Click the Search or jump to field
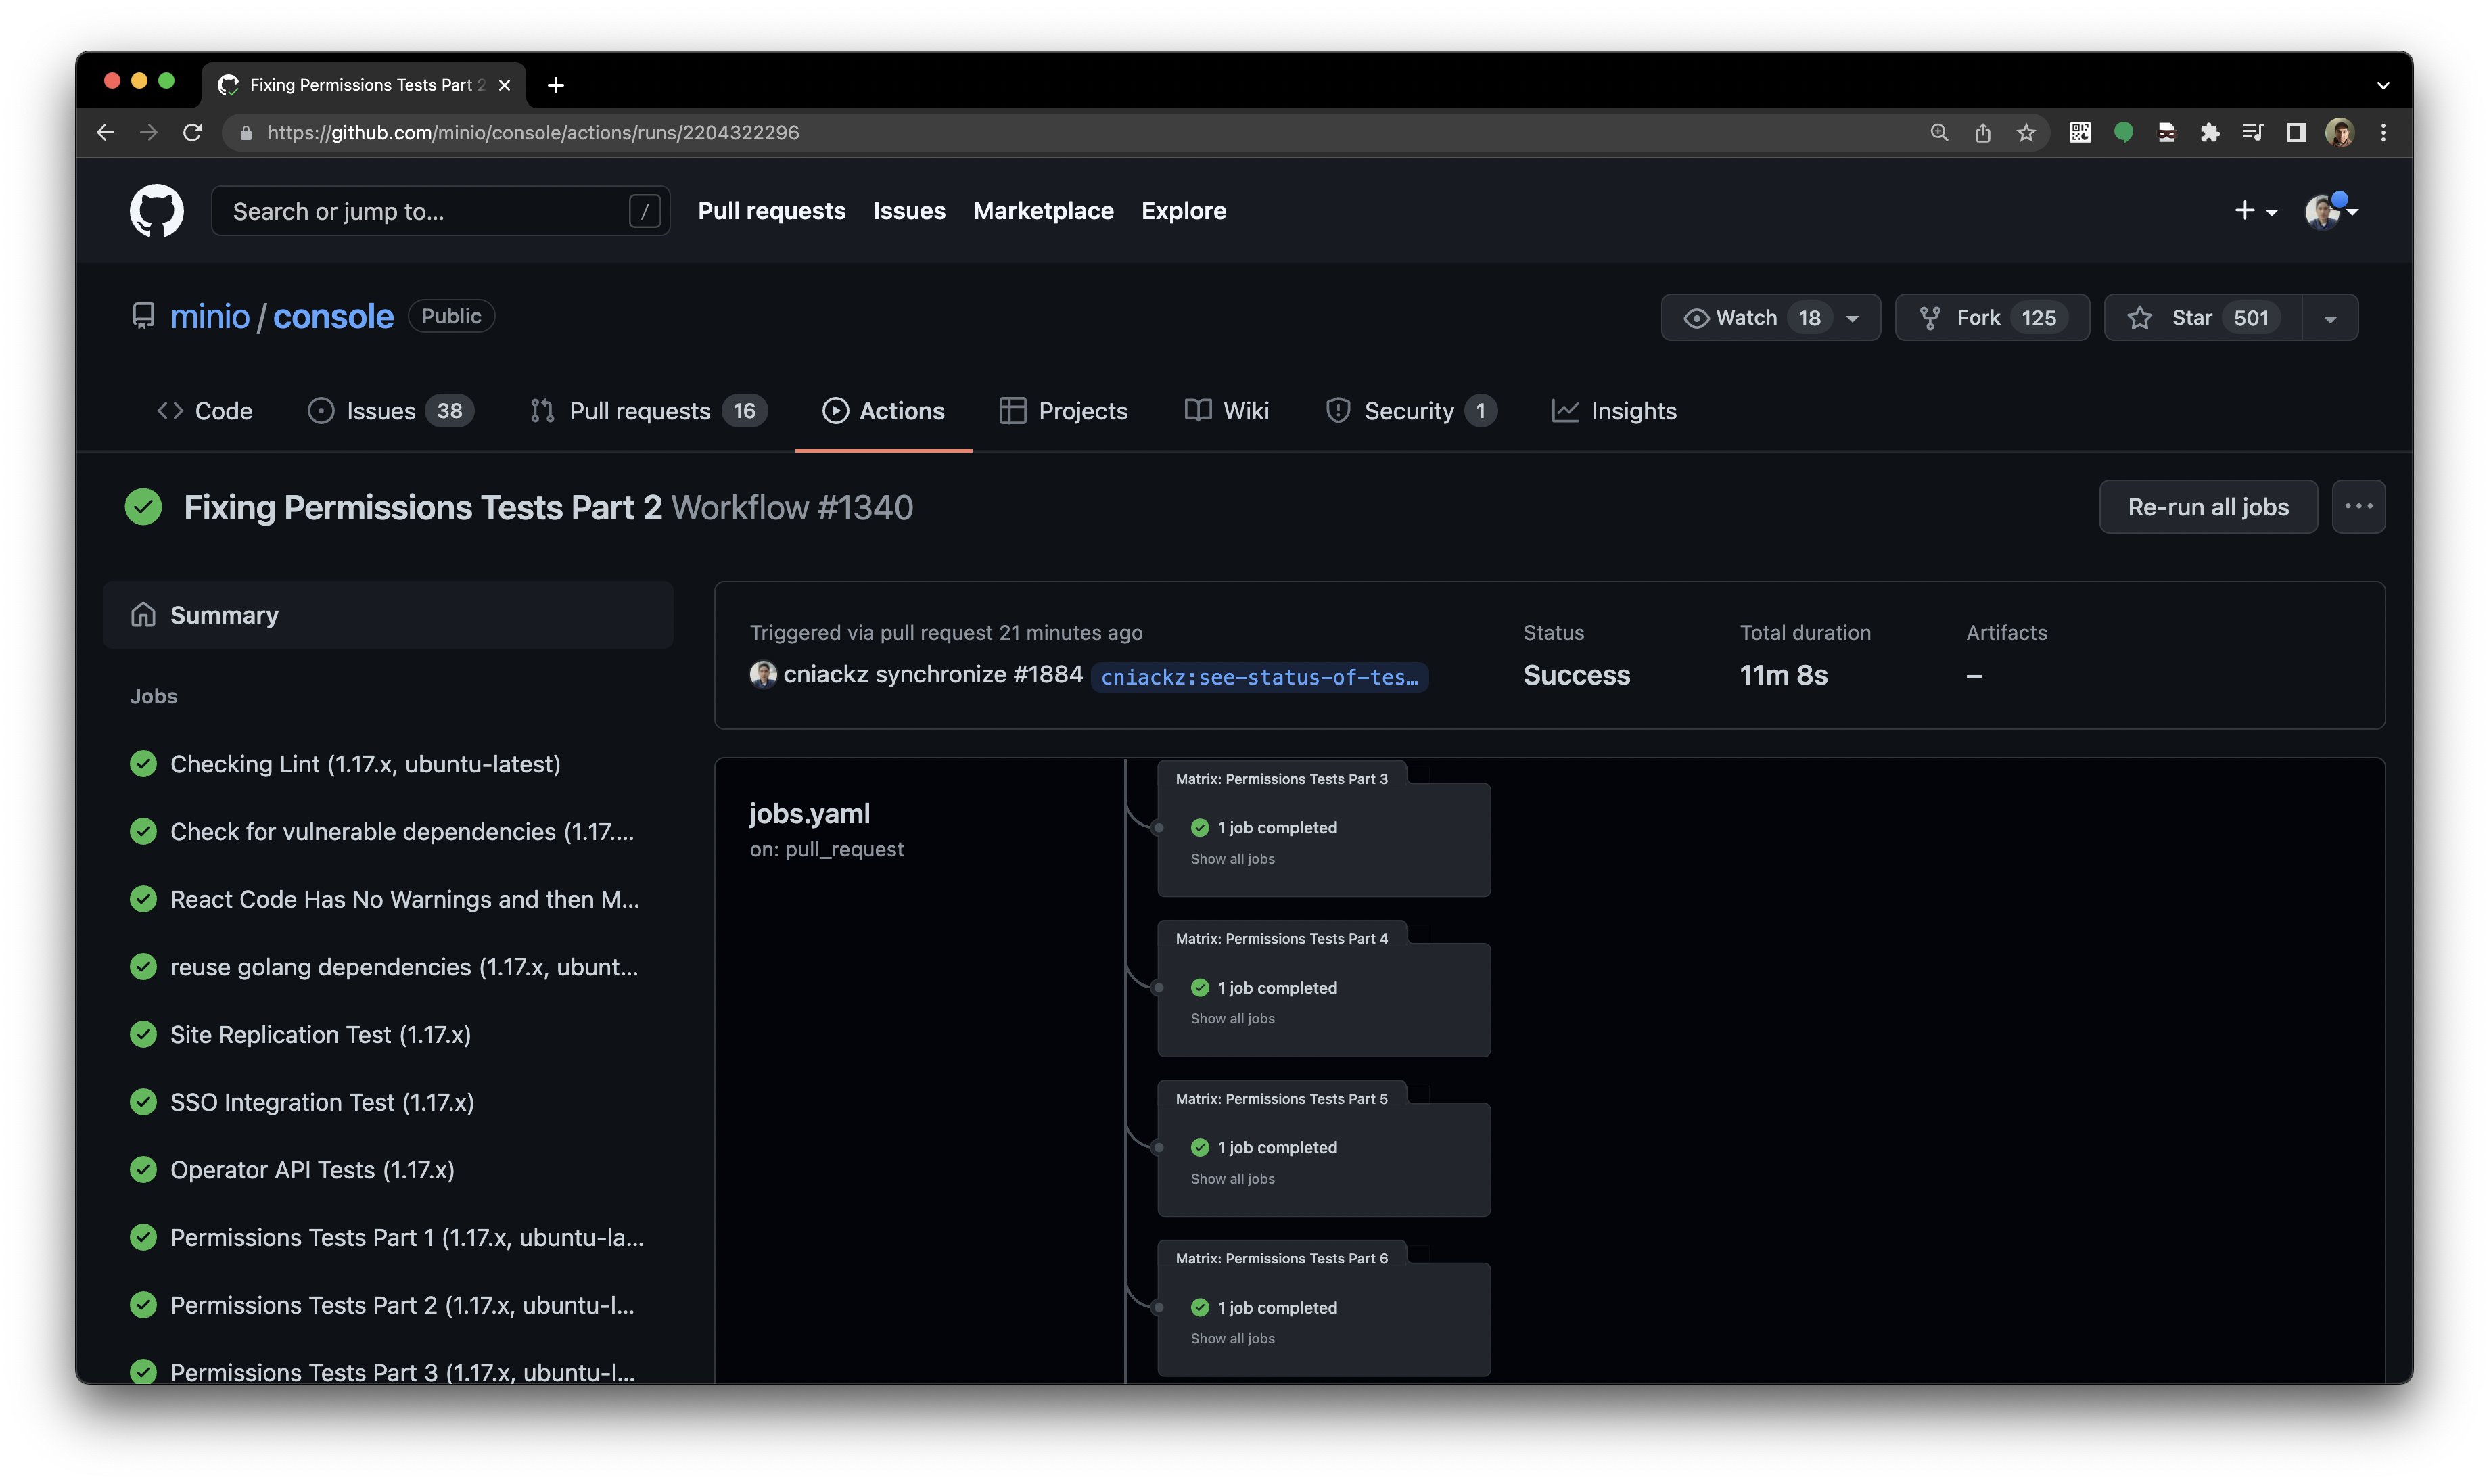Image resolution: width=2489 pixels, height=1484 pixels. coord(425,211)
